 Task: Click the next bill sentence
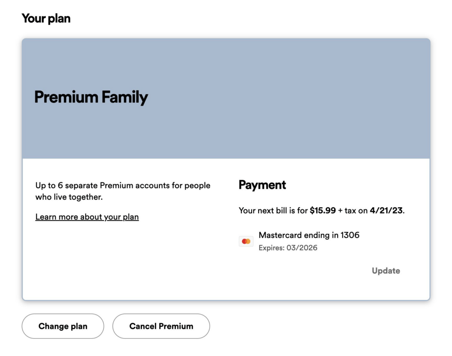click(x=322, y=210)
